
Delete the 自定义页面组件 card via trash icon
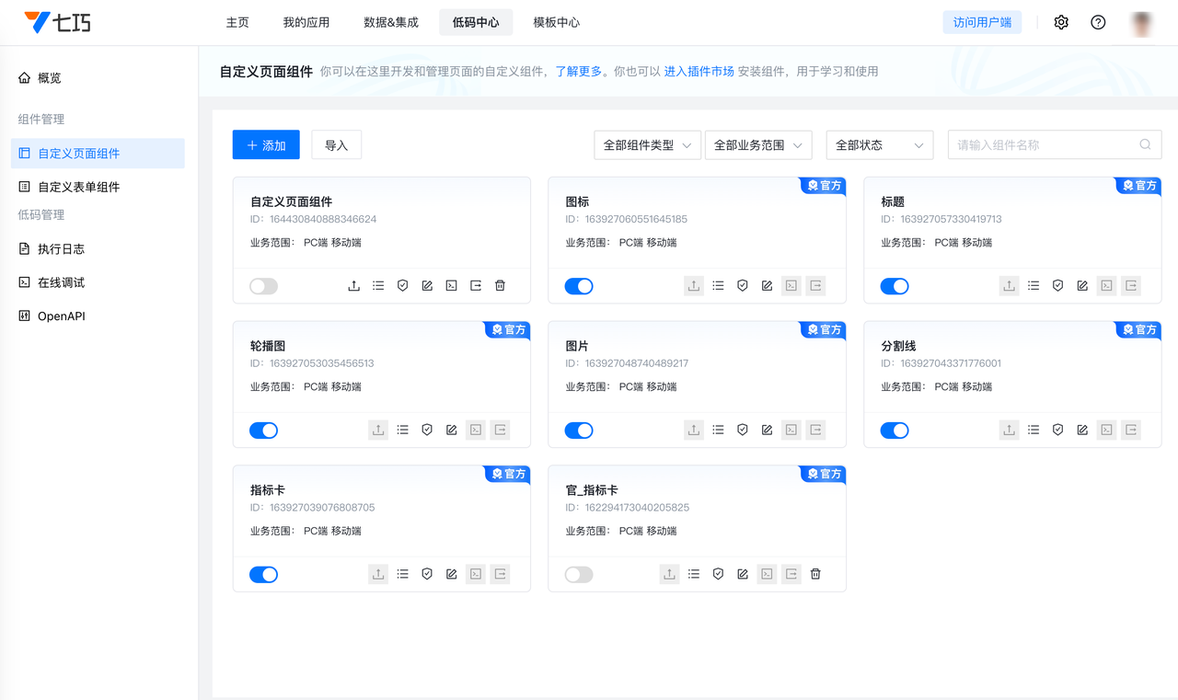[500, 286]
